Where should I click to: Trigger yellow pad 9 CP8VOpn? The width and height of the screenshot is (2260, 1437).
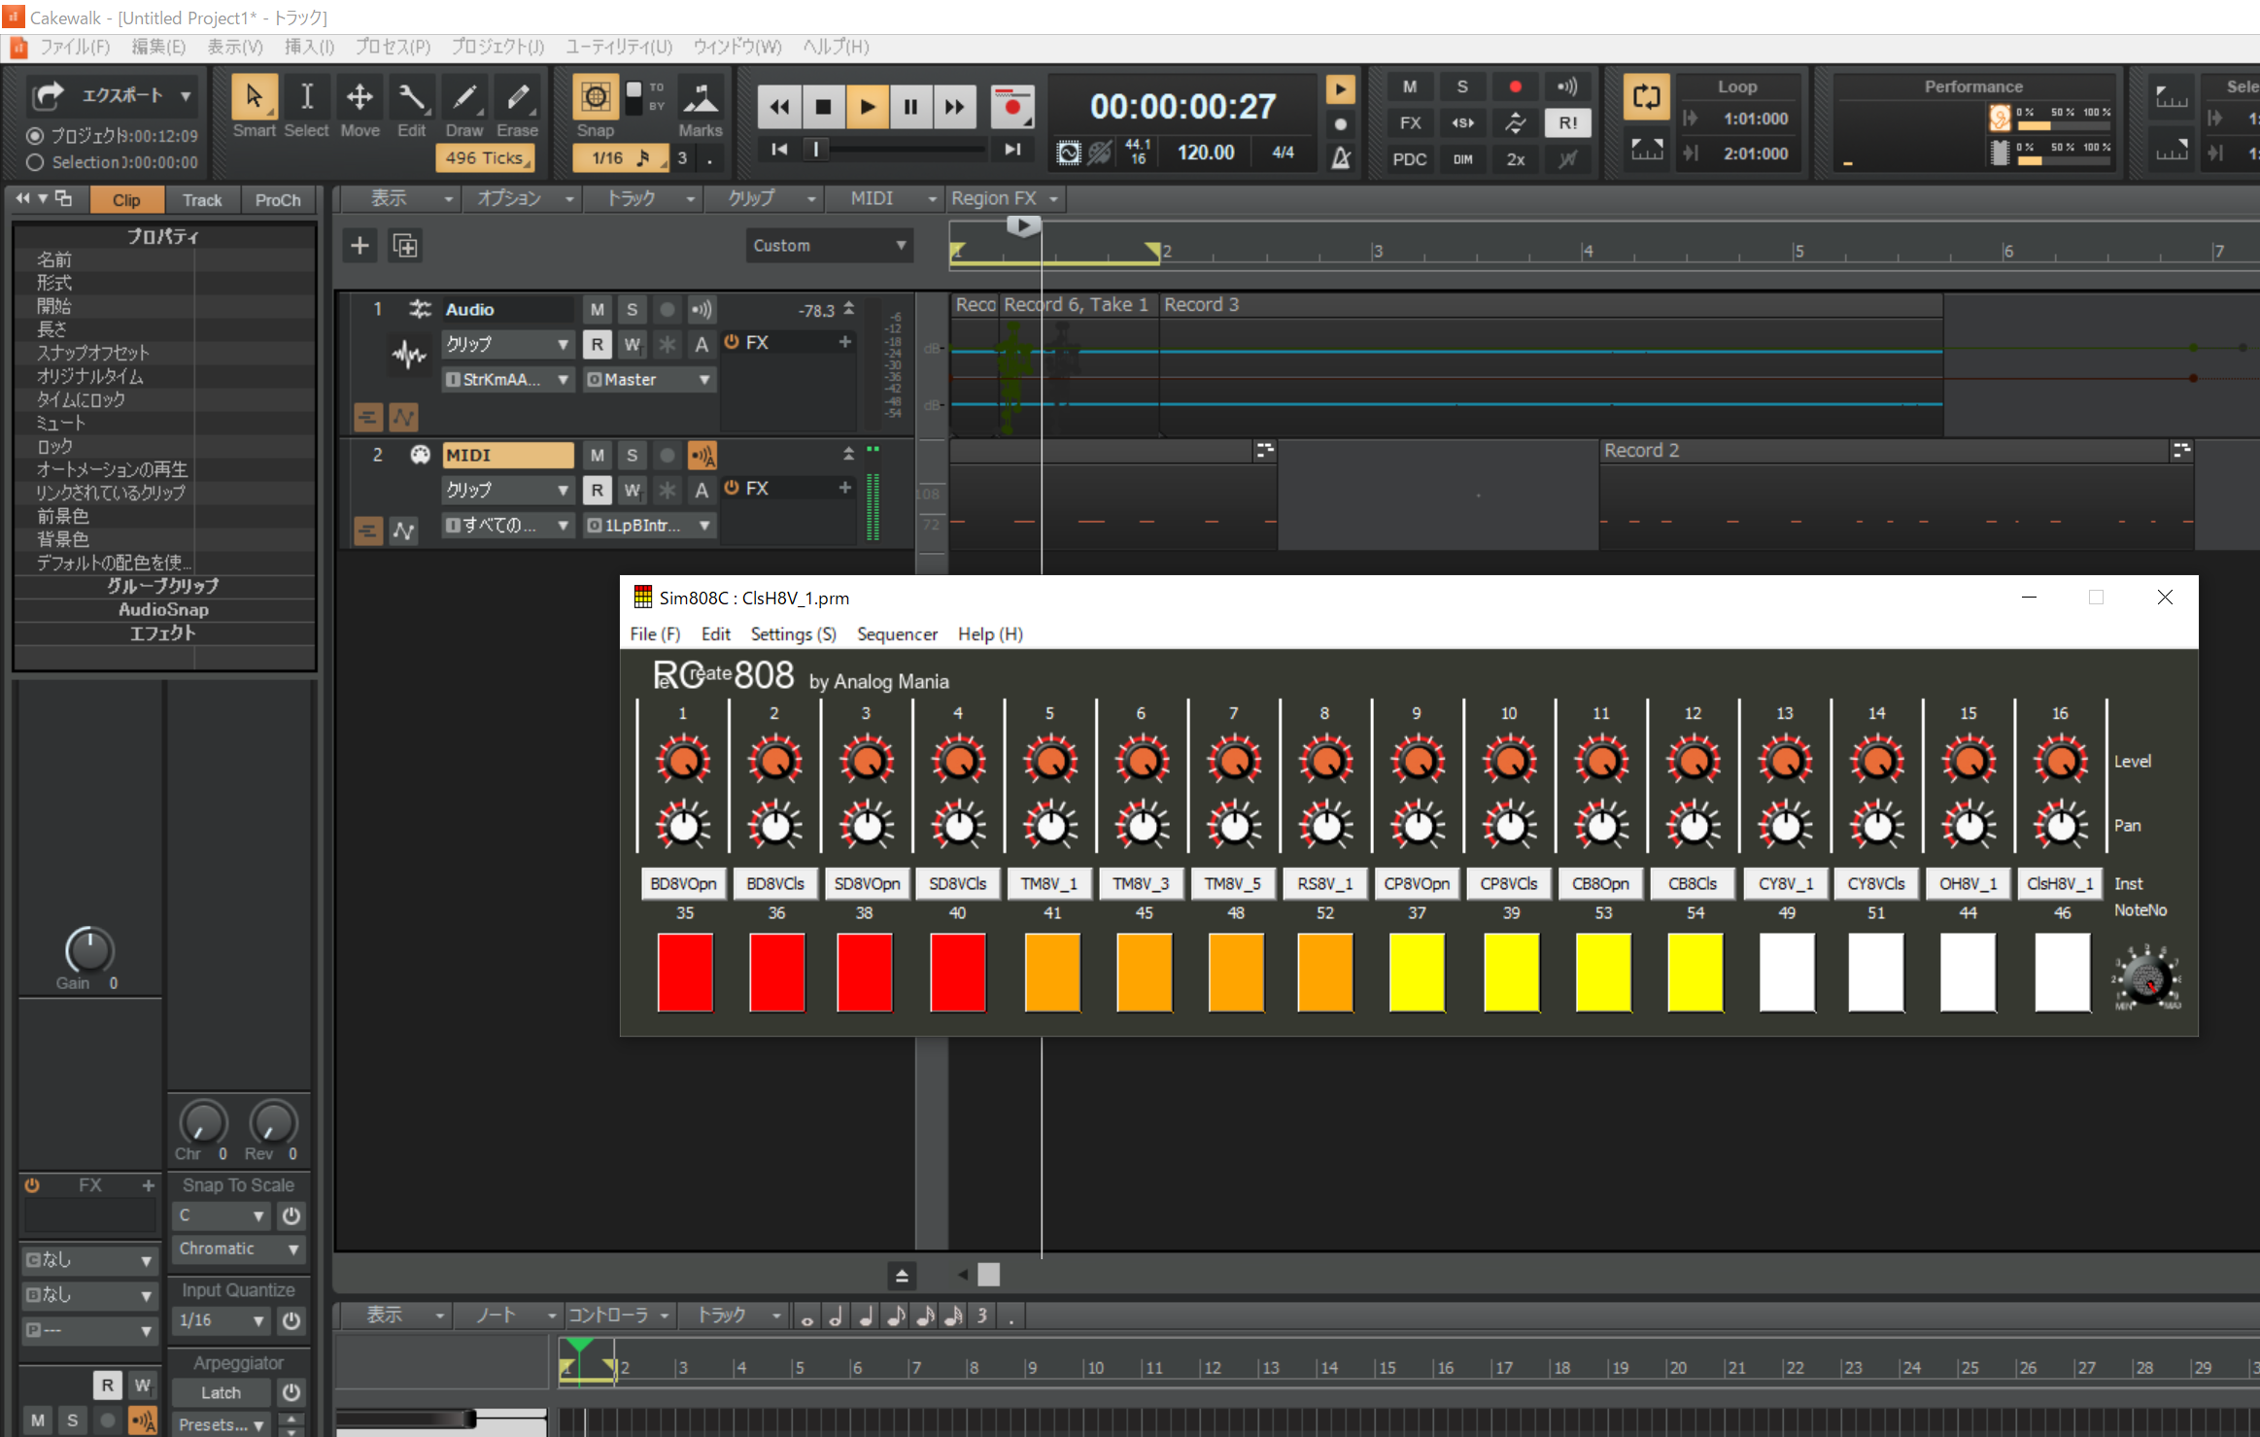(1417, 972)
